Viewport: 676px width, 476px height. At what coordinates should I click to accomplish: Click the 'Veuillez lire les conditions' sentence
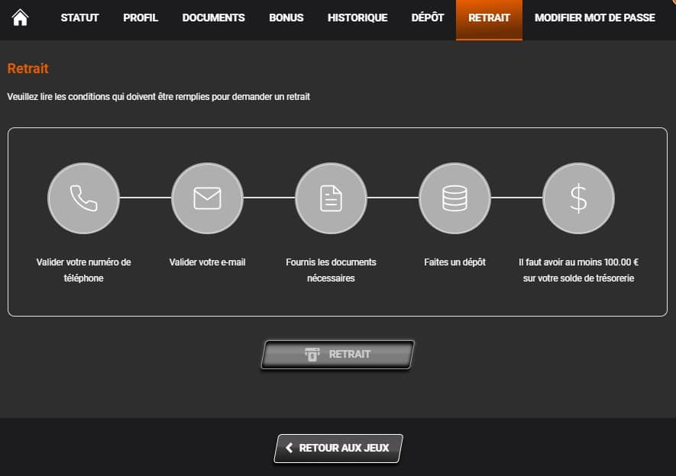click(x=159, y=97)
